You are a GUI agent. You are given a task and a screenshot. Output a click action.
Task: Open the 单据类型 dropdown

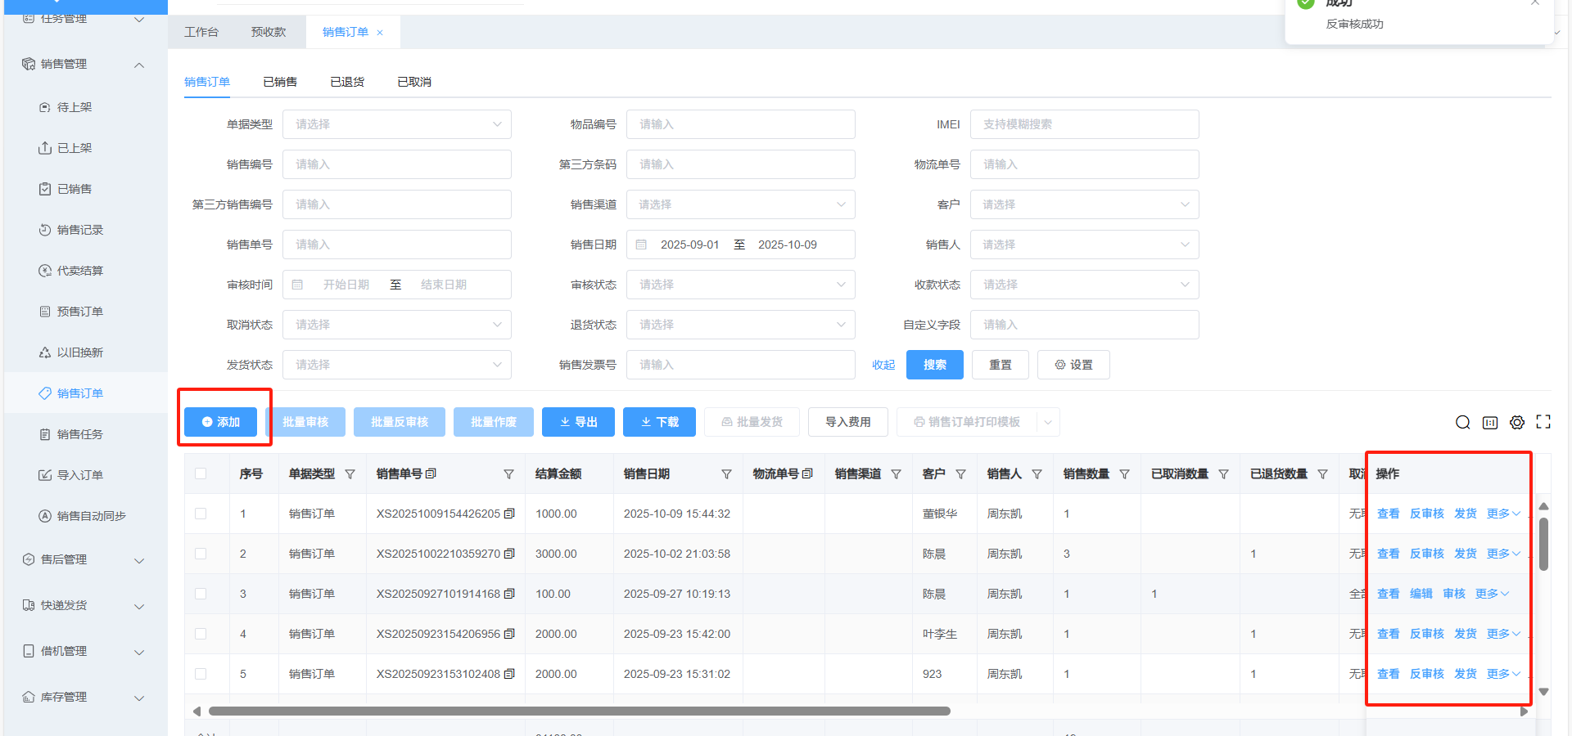pyautogui.click(x=397, y=124)
